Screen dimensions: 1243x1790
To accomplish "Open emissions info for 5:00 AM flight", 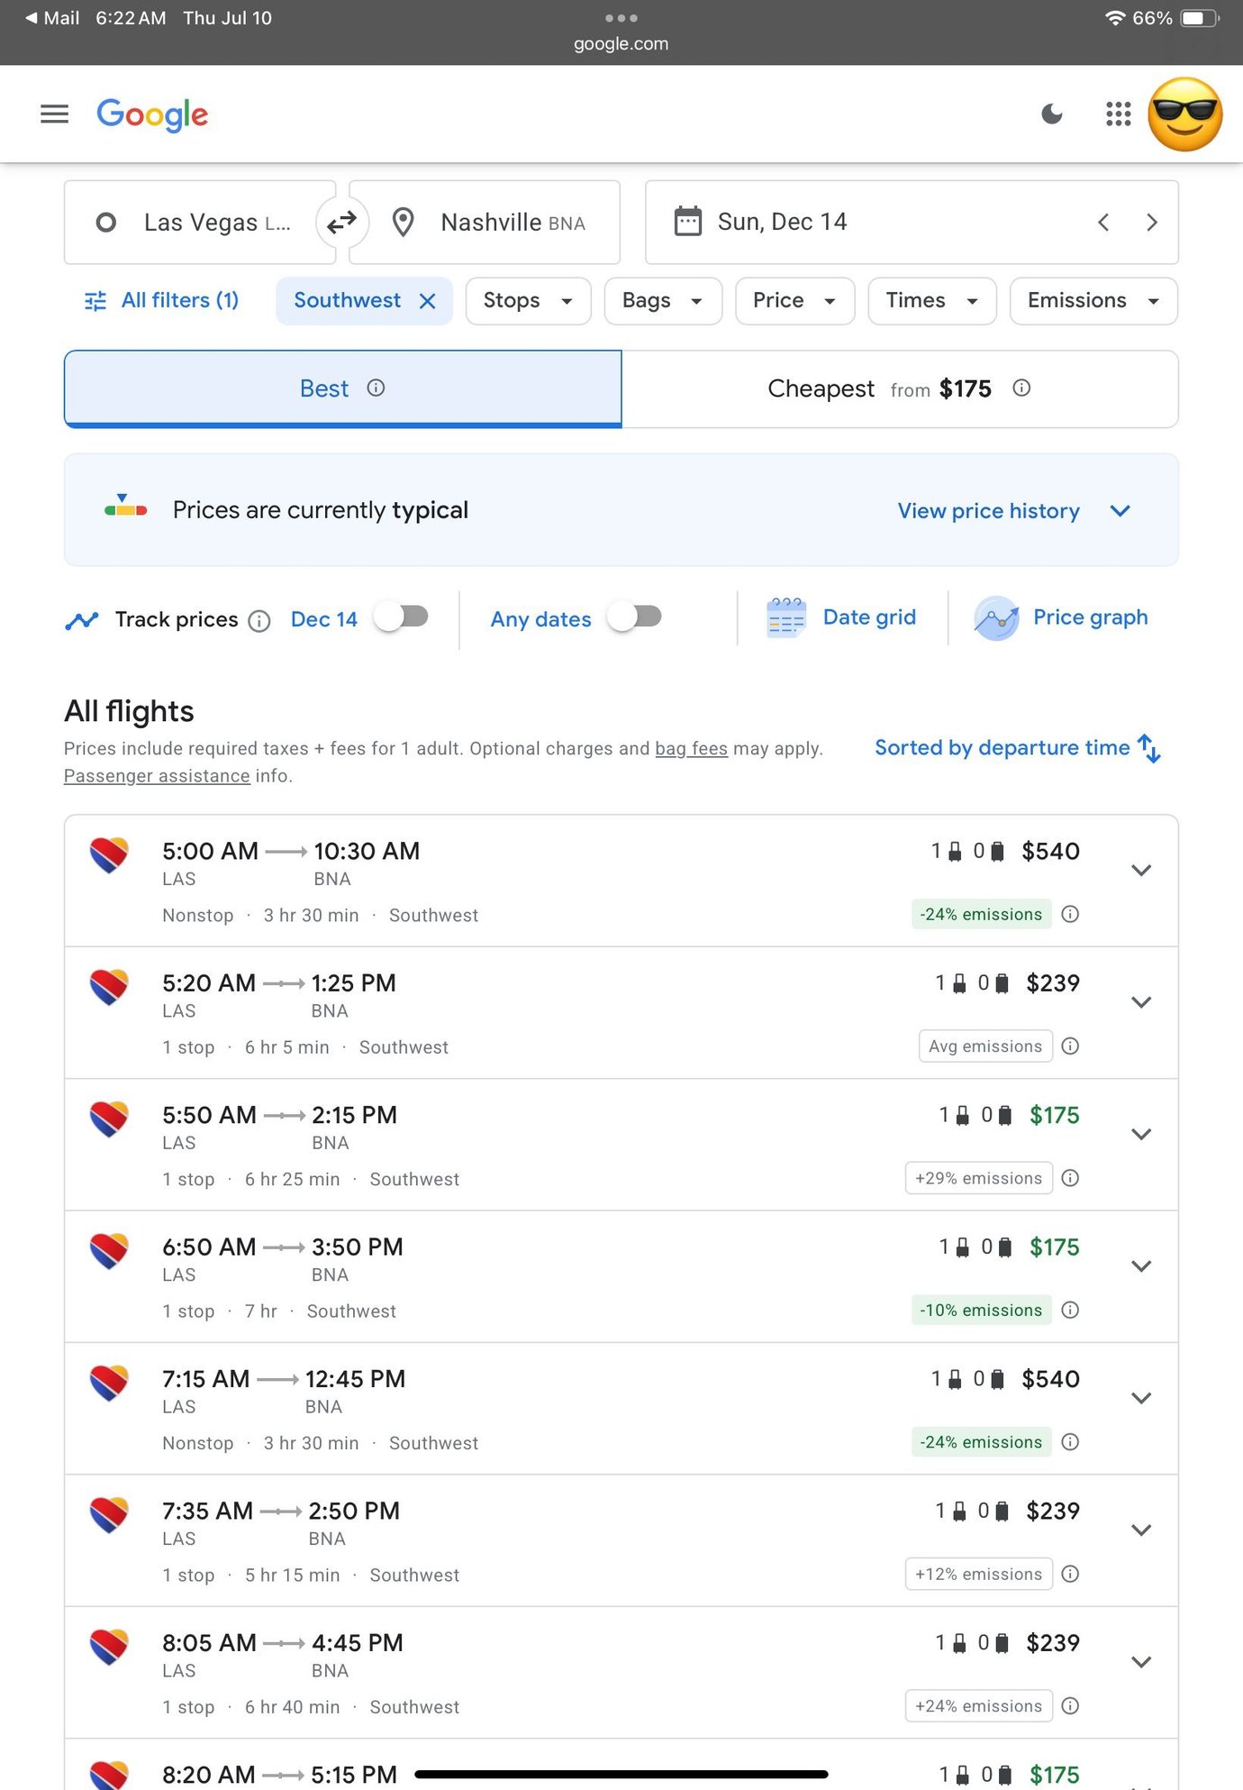I will tap(1070, 914).
